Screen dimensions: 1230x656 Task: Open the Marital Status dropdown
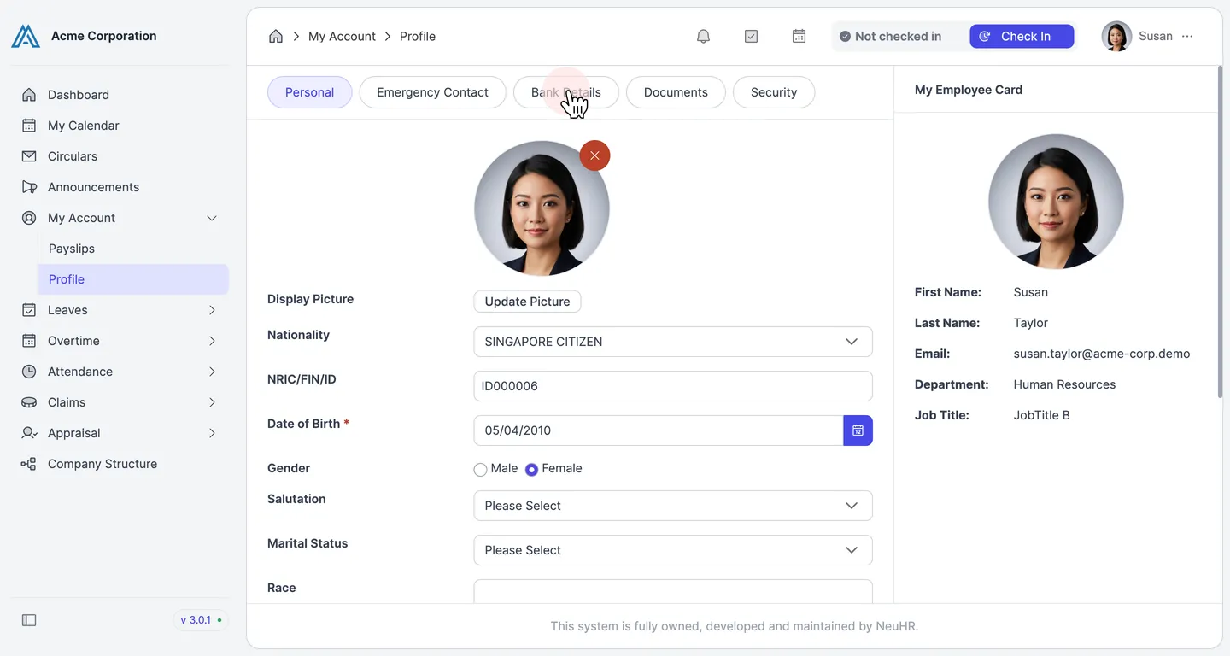coord(673,550)
